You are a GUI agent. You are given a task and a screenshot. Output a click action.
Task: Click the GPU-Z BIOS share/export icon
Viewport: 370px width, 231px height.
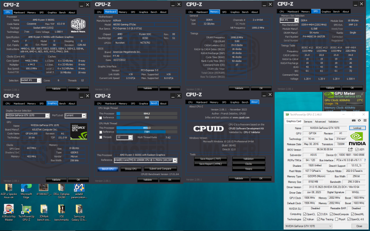click(x=351, y=149)
